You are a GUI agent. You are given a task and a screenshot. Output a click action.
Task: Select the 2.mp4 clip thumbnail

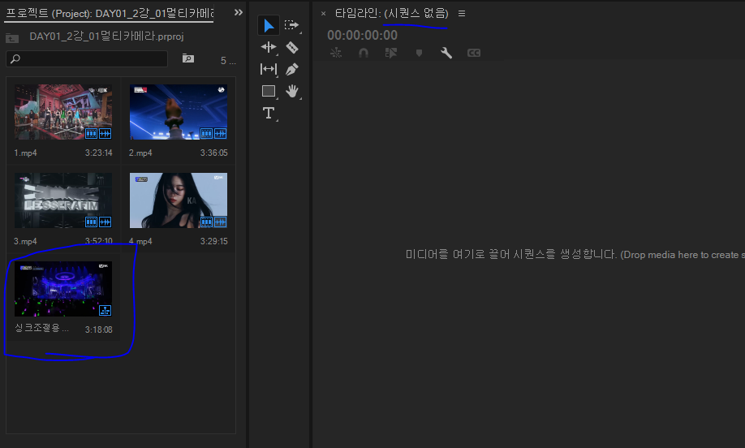[179, 112]
